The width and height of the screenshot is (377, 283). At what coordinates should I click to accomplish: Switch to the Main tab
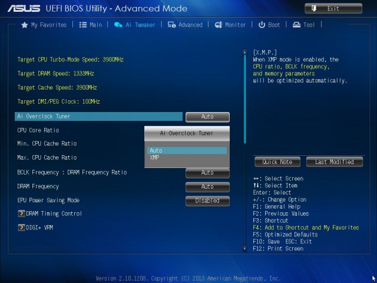(91, 25)
